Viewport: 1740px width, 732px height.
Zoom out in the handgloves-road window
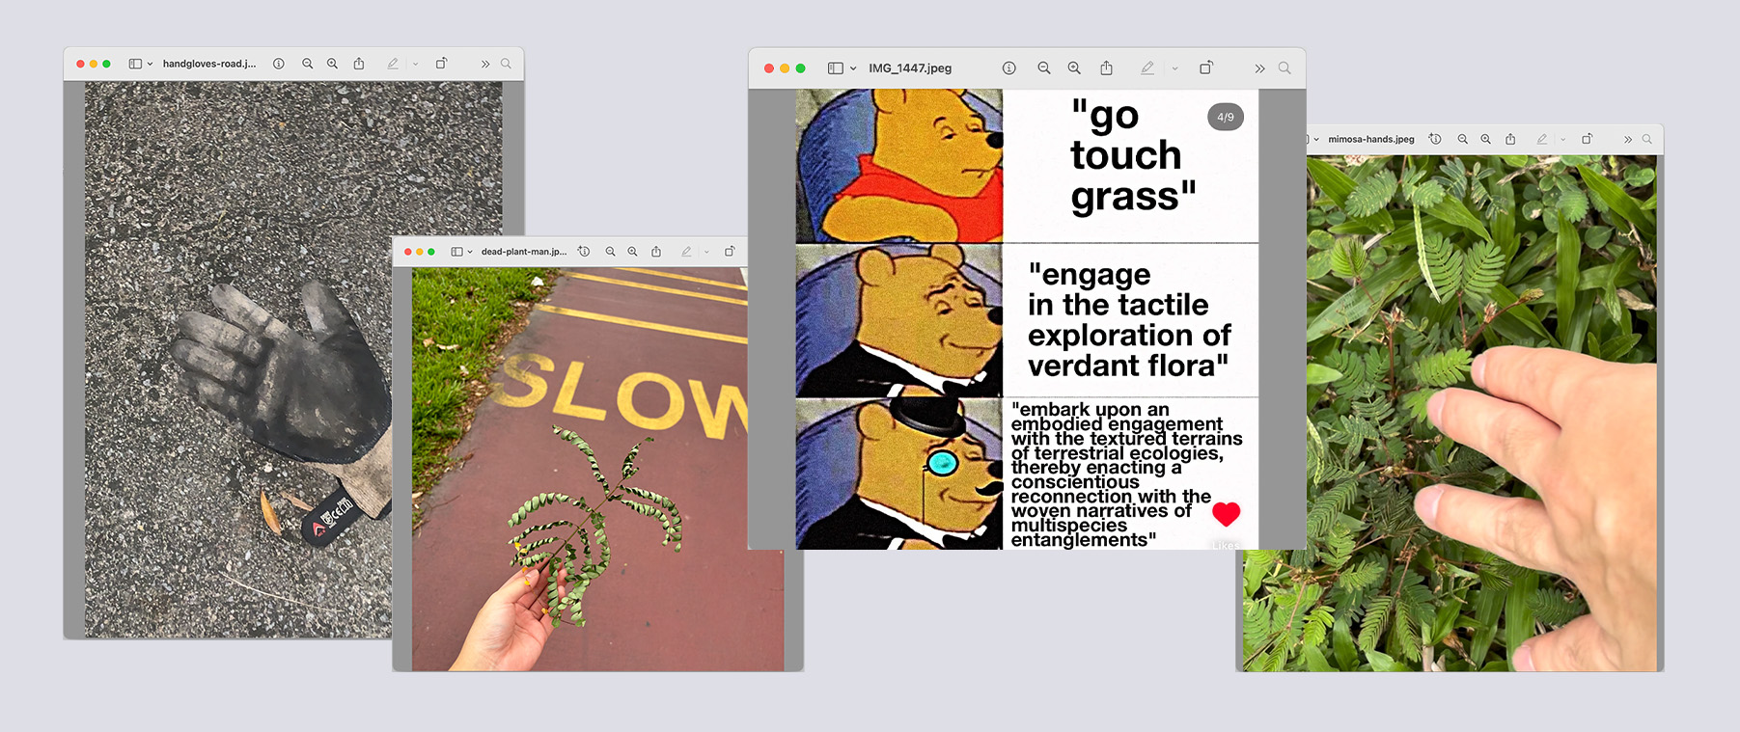coord(307,64)
